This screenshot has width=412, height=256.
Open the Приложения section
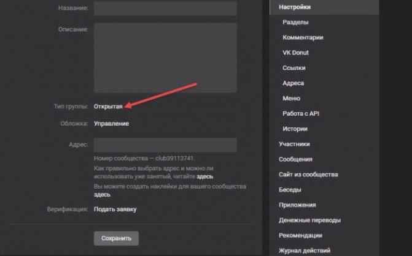pyautogui.click(x=297, y=205)
